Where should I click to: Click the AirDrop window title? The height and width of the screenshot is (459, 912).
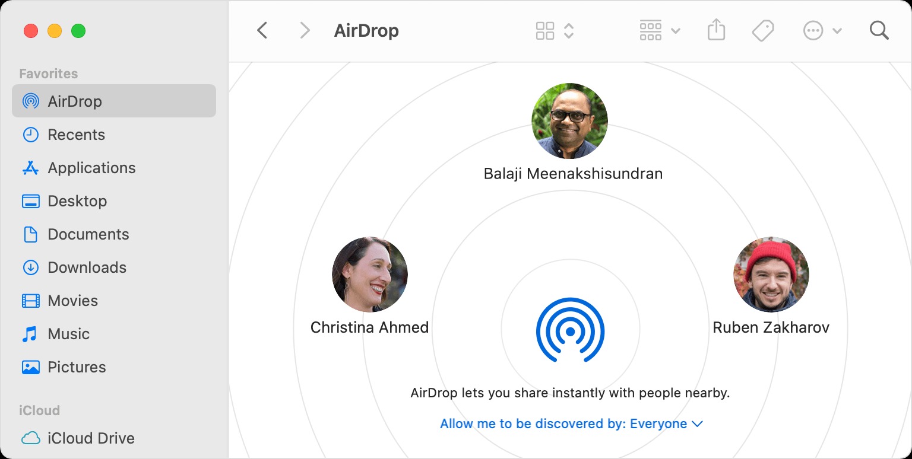[366, 31]
